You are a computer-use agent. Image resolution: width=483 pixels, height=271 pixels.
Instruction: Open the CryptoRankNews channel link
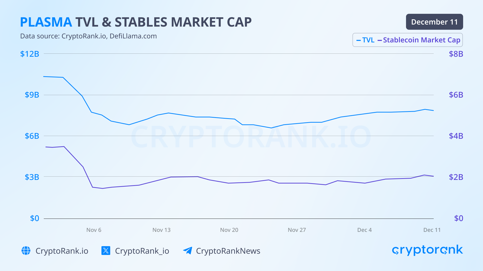tap(228, 251)
